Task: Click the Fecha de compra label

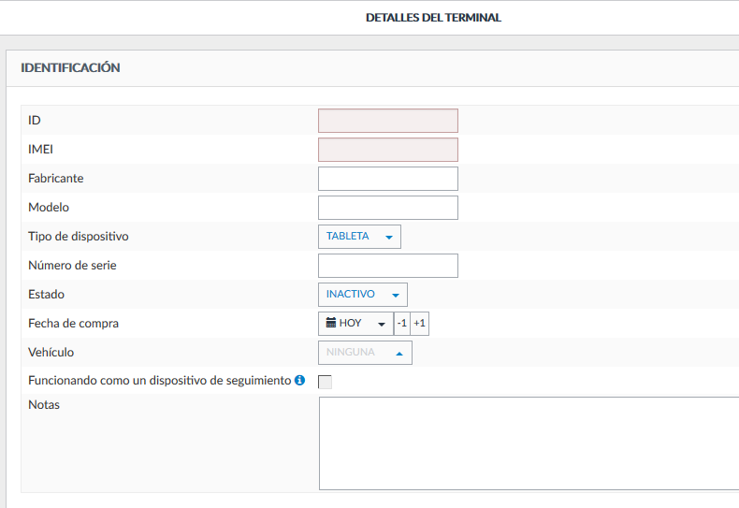Action: (74, 324)
